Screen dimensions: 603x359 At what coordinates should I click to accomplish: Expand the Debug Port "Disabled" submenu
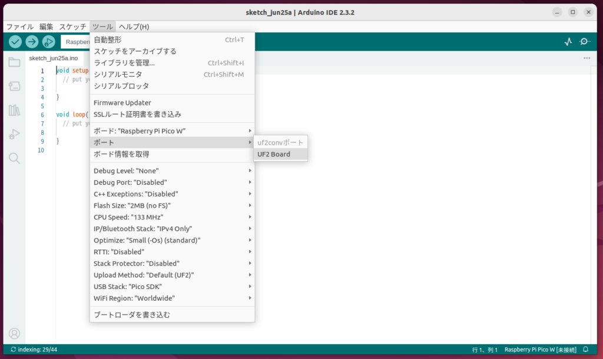[172, 182]
